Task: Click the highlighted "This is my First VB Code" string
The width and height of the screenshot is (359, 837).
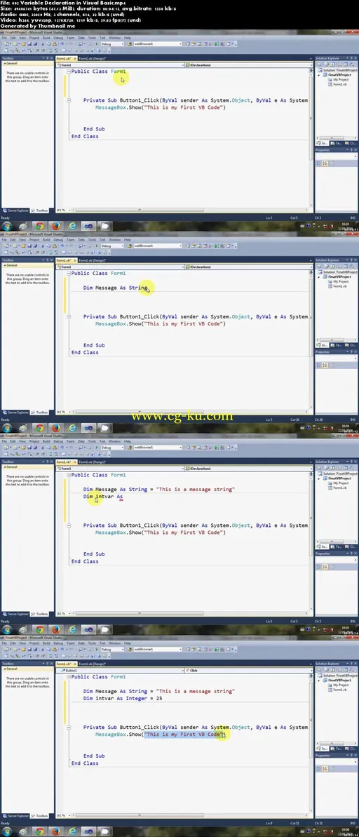Action: tap(184, 735)
